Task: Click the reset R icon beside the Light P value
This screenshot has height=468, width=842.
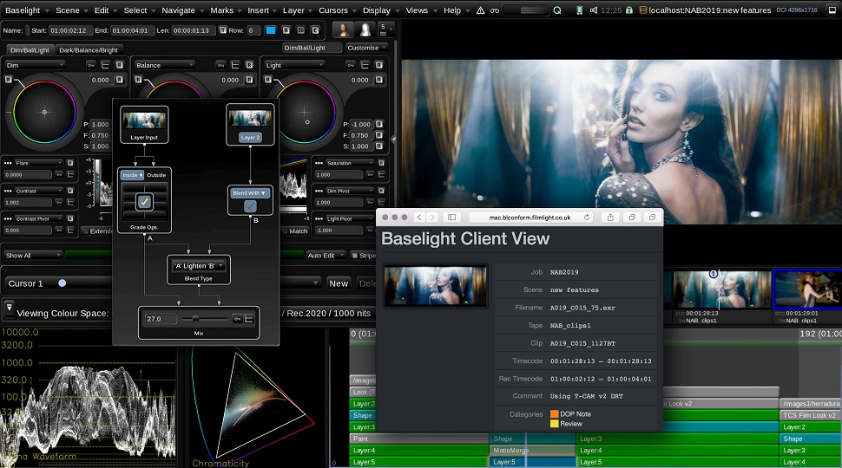Action: (x=379, y=124)
